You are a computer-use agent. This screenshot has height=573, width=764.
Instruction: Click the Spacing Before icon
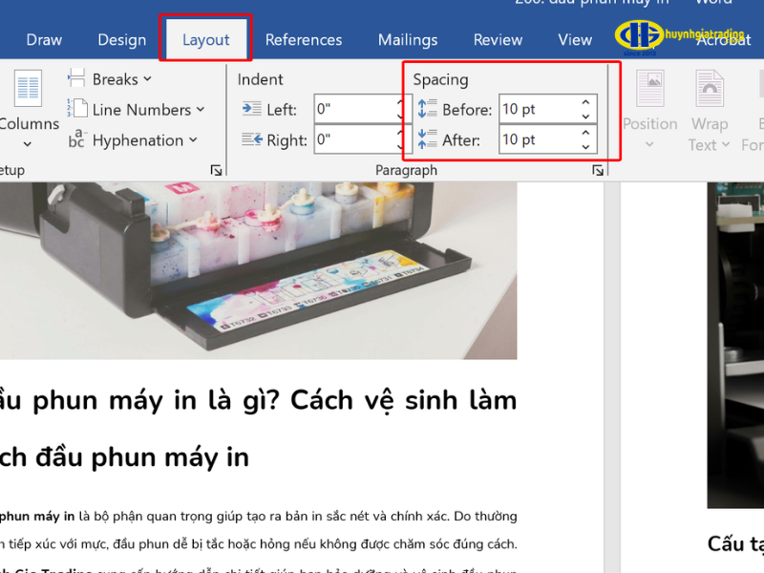(426, 108)
